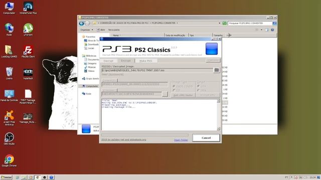Select the CD Image Type radio option
Image resolution: width=321 pixels, height=180 pixels.
click(174, 90)
